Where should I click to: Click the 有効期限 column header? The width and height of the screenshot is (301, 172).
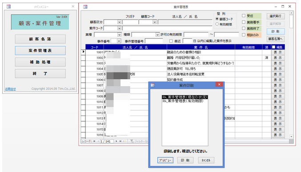coord(249,47)
